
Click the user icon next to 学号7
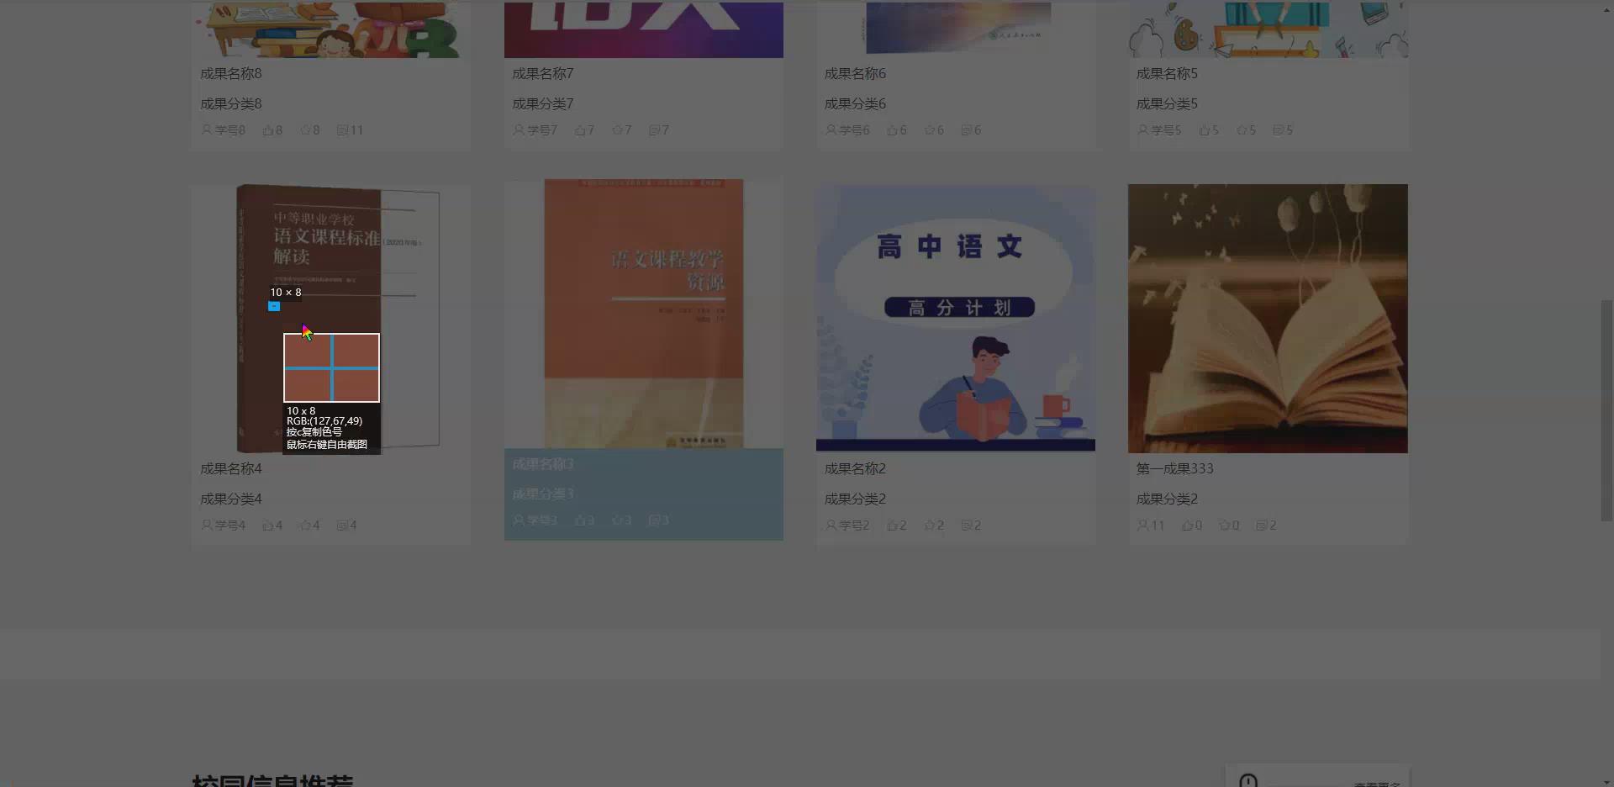click(516, 130)
